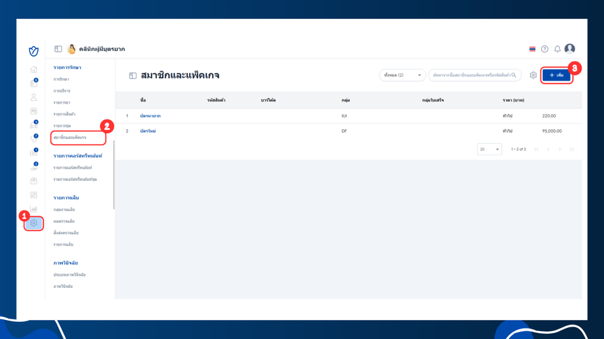604x339 pixels.
Task: Go to the previous page arrow
Action: (548, 150)
